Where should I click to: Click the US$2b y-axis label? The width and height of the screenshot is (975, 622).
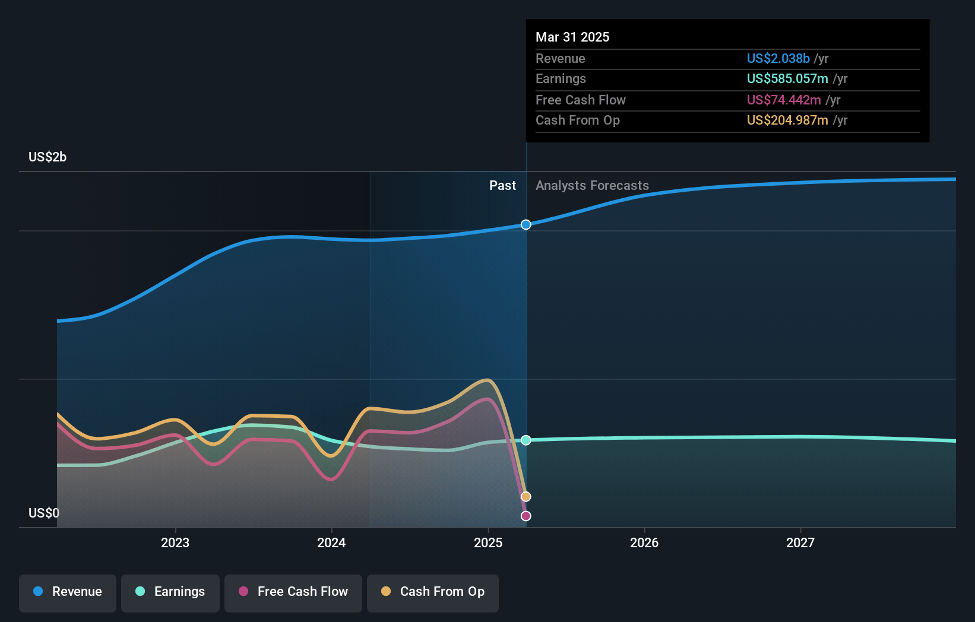48,157
